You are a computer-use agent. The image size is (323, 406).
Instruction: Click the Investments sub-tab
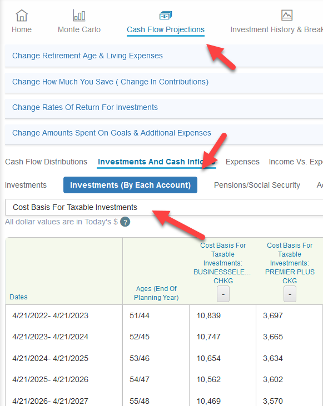point(26,185)
